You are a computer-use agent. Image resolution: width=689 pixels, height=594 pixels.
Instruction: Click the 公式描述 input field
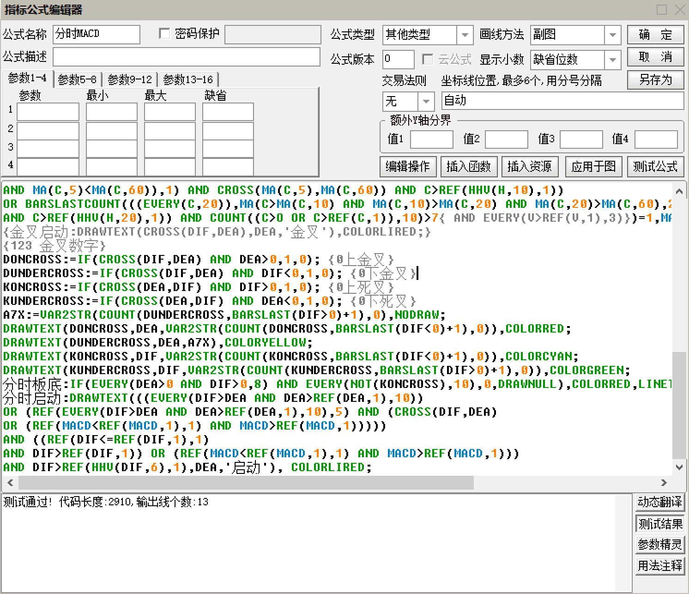187,57
